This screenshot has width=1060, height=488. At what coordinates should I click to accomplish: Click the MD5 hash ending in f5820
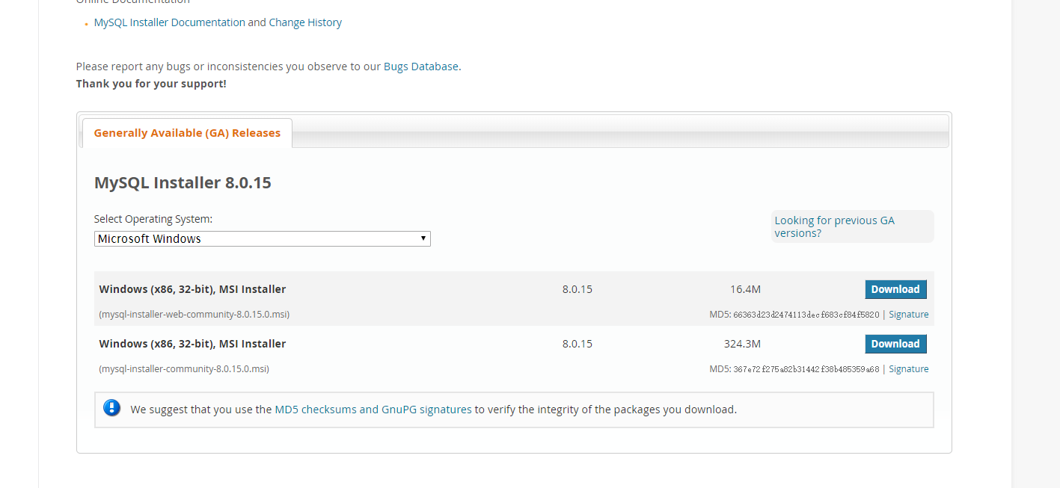[x=806, y=315]
